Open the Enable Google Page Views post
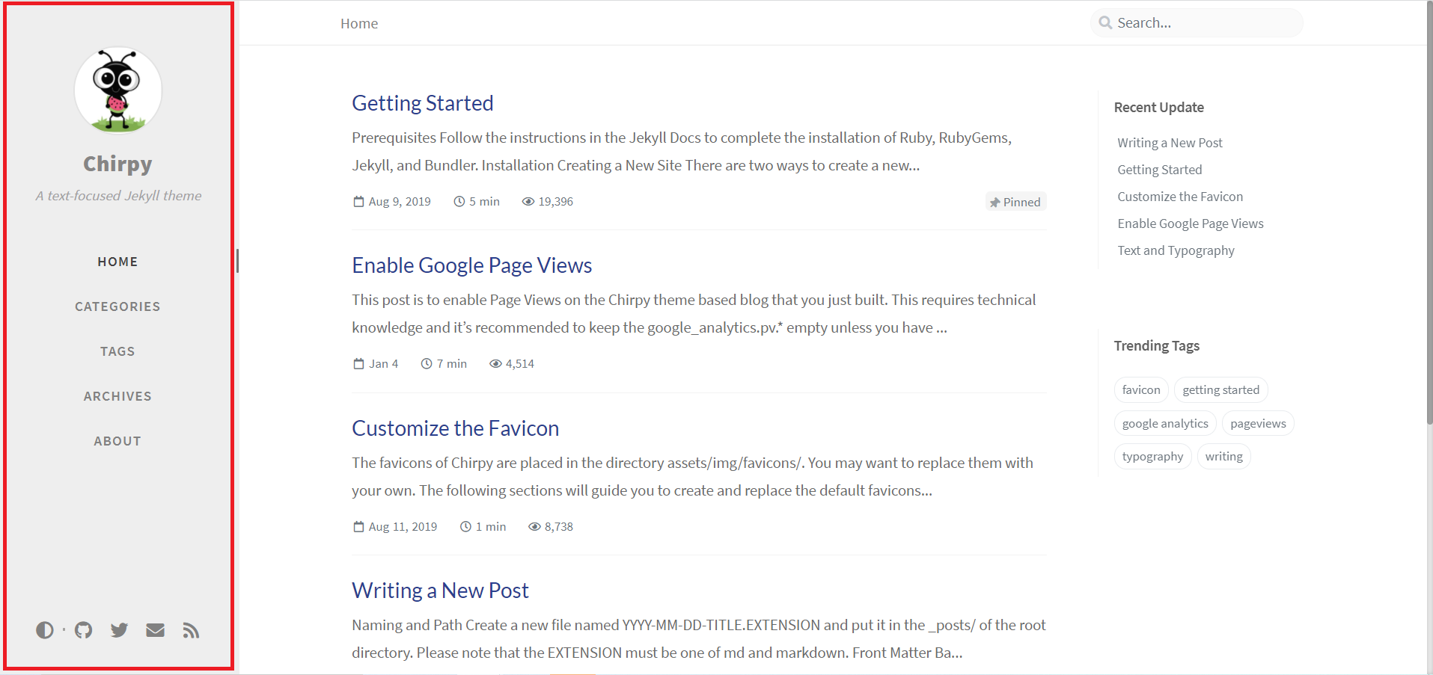 (x=471, y=265)
